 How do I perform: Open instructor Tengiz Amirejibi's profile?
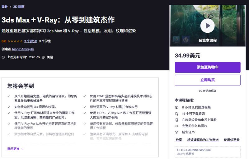22,49
